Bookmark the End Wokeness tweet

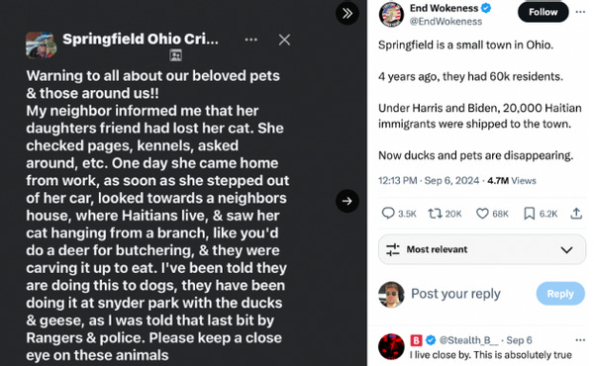coord(530,214)
